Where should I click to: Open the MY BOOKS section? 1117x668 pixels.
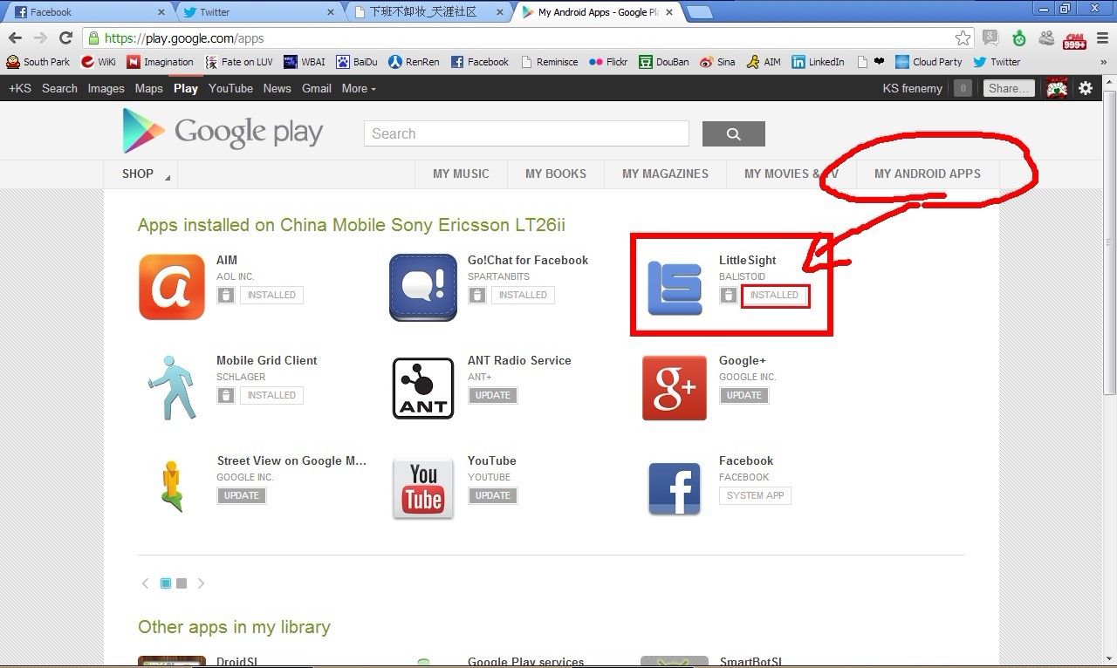(x=556, y=174)
